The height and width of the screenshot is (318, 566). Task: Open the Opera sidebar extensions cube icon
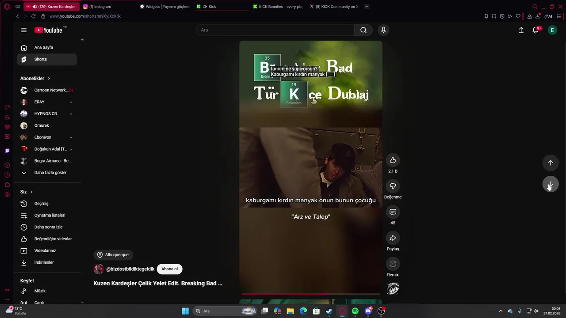(x=7, y=185)
